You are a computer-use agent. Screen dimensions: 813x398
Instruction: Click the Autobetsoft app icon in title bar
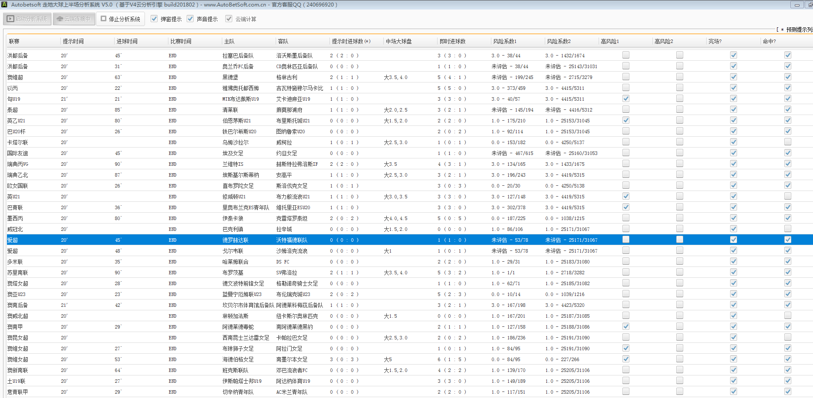point(4,4)
